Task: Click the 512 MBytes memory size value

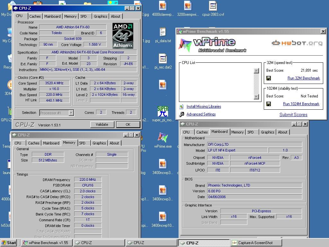Action: [48, 160]
